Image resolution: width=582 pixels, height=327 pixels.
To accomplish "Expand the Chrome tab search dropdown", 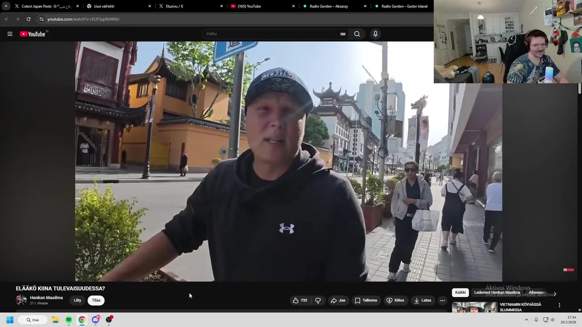I will (5, 6).
